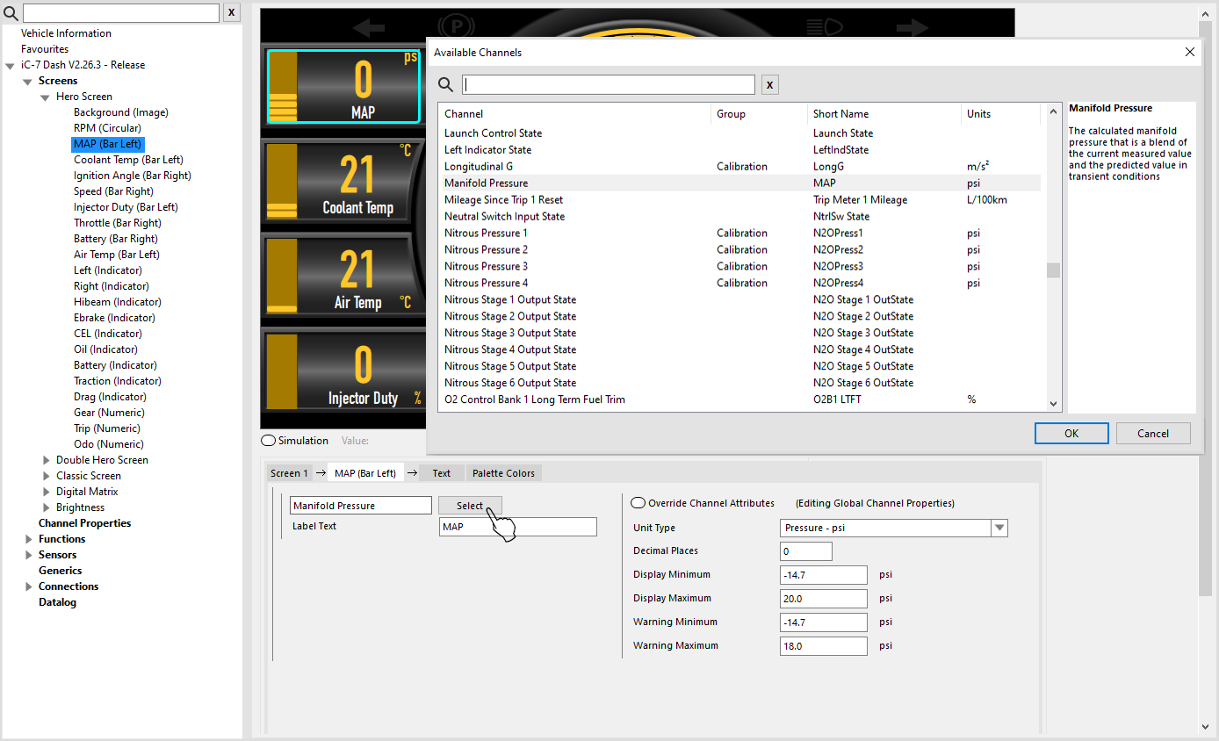The width and height of the screenshot is (1219, 741).
Task: Sort by the Channel column header
Action: tap(574, 113)
